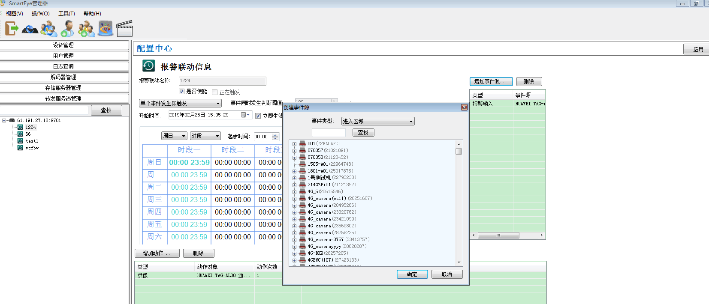
Task: Open the 工具(T) menu
Action: [66, 14]
